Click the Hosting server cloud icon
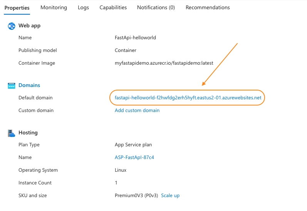This screenshot has width=307, height=211. (x=11, y=133)
